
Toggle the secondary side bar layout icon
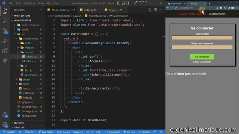point(128,3)
